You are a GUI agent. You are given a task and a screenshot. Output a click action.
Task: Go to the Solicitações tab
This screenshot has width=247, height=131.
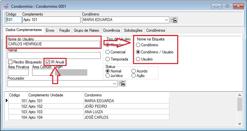pos(133,30)
